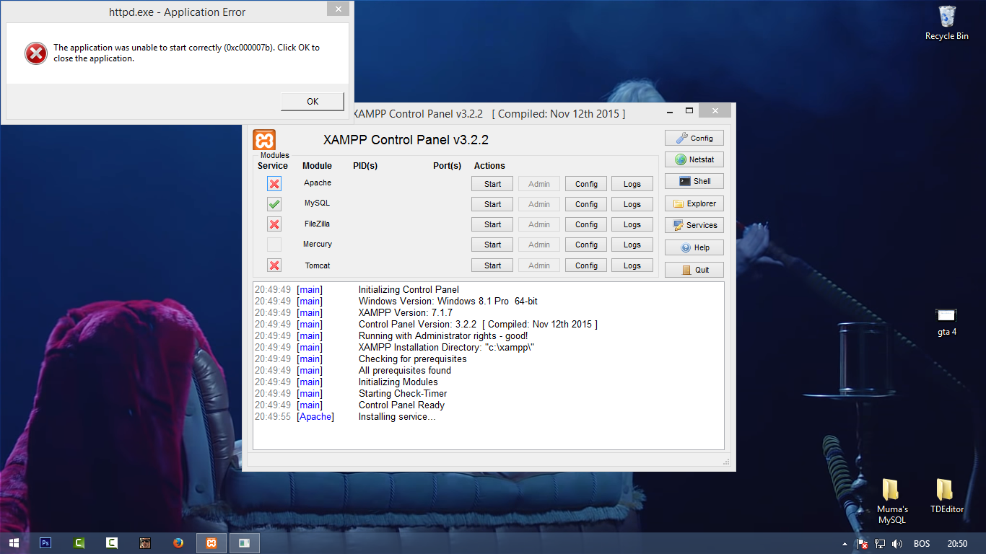Open Config for the Tomcat module
Image resolution: width=986 pixels, height=554 pixels.
click(x=586, y=265)
